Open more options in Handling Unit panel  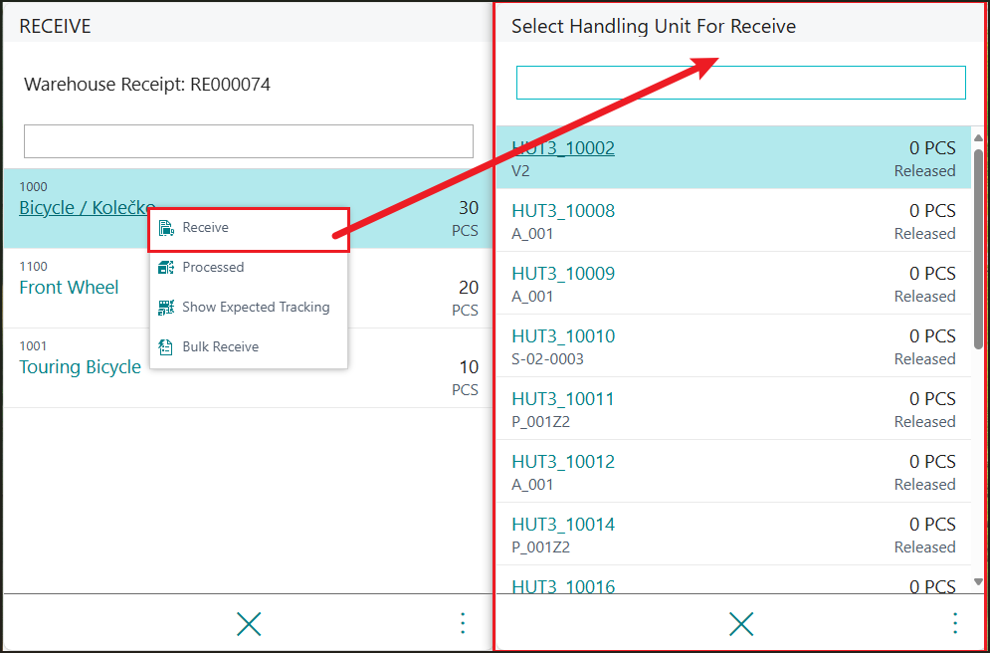click(x=955, y=624)
